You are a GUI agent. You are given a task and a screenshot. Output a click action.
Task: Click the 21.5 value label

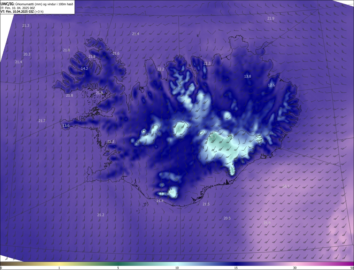click(x=206, y=204)
